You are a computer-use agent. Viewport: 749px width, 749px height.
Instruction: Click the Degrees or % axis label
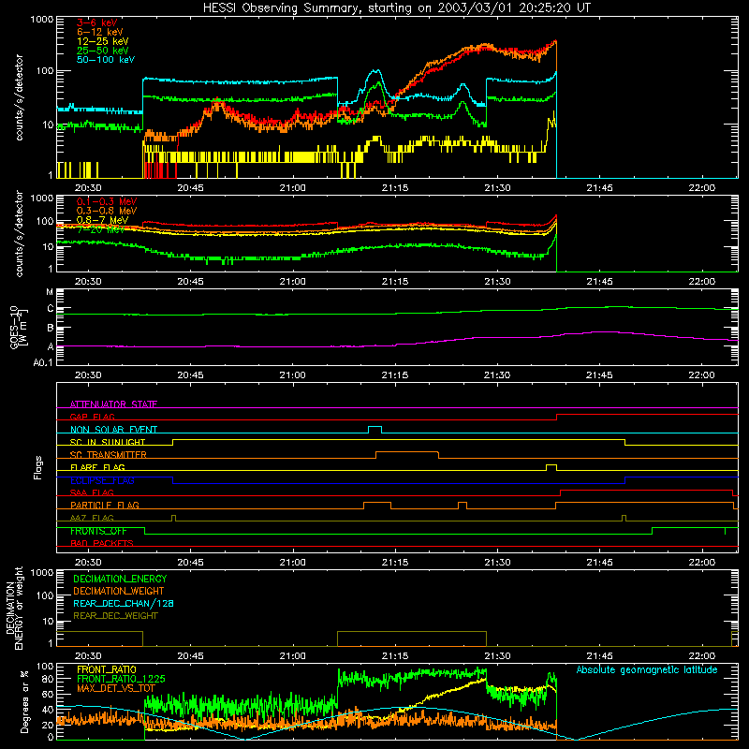pos(24,701)
